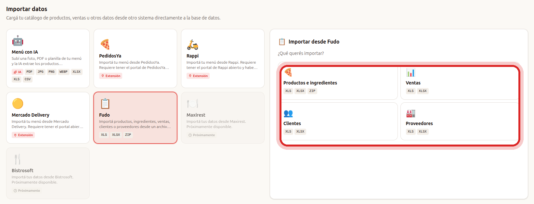Click the CSV format tag
The image size is (534, 204).
pos(28,79)
